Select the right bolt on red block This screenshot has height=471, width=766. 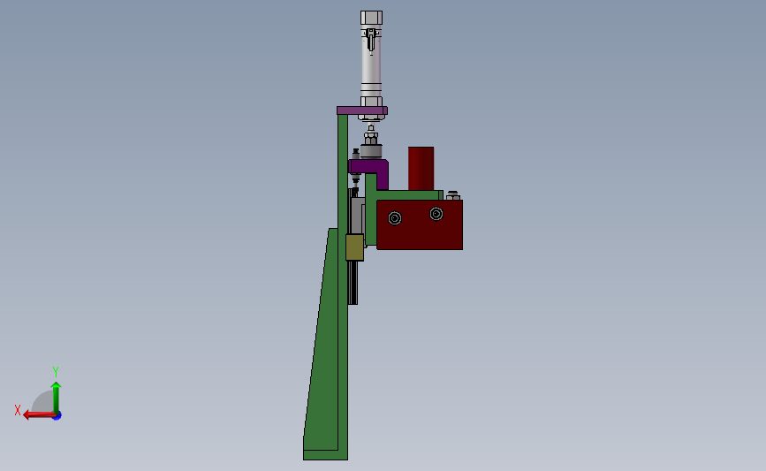(x=436, y=214)
